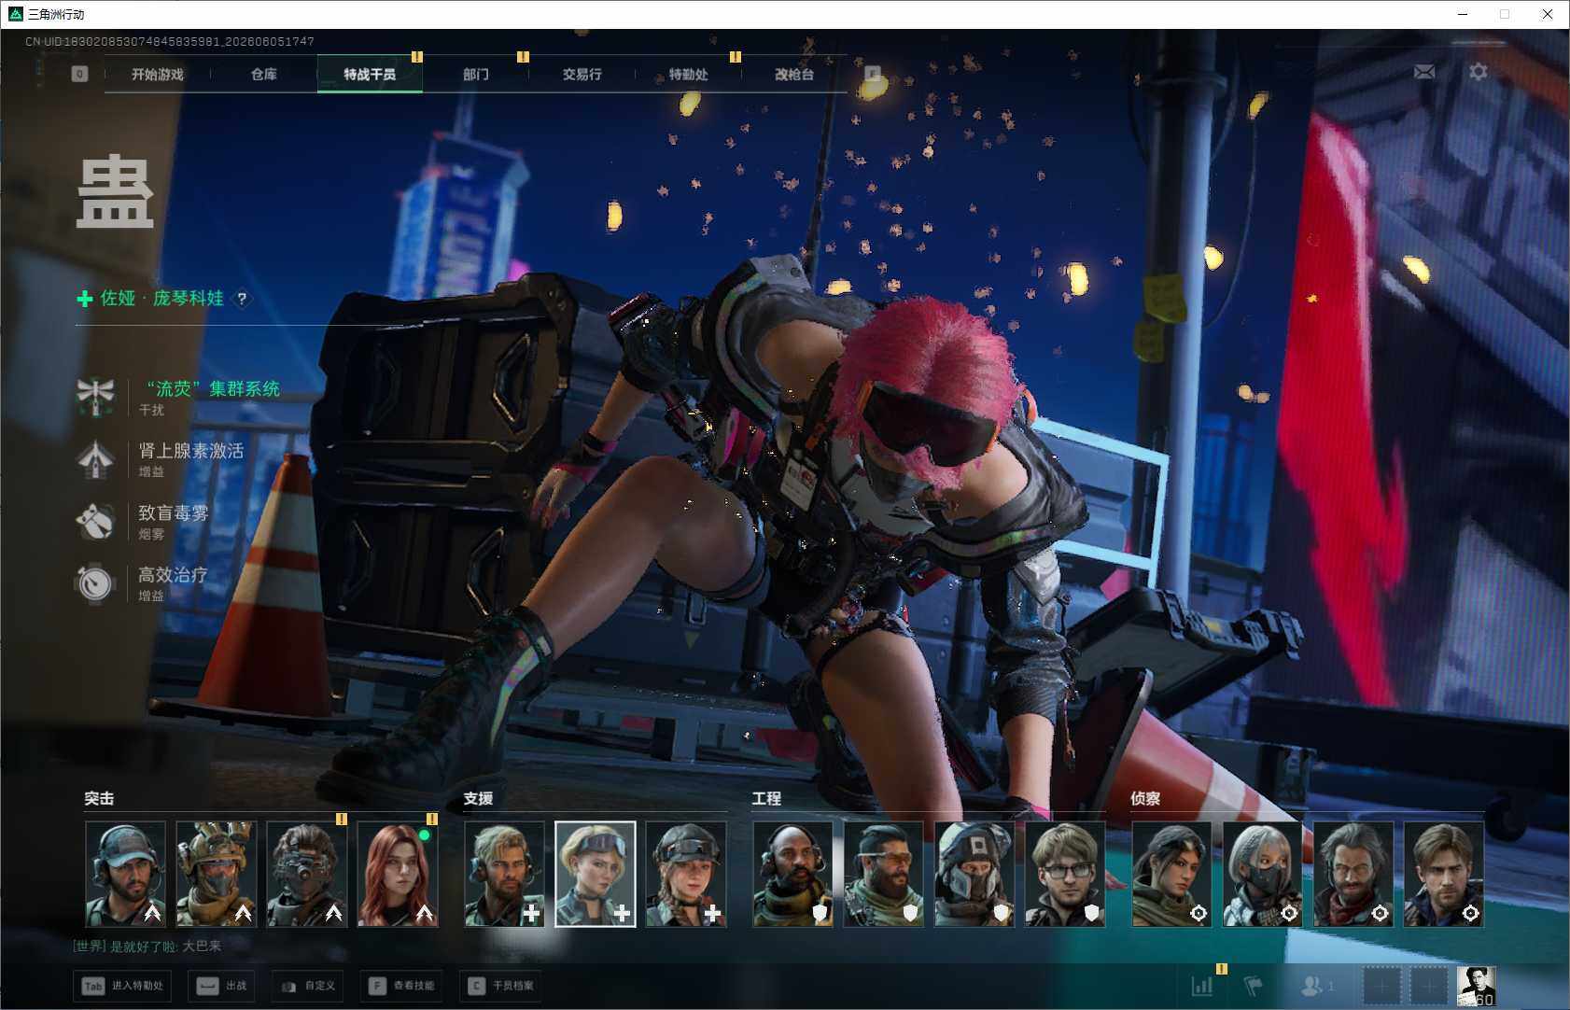Screen dimensions: 1570x1010
Task: Pick the 突击 operator with eye optic device
Action: tap(307, 875)
